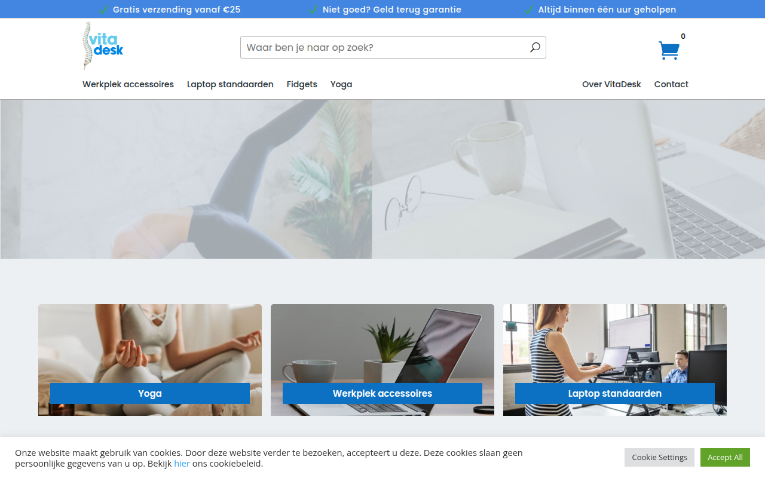Accept all cookies
Viewport: 765px width, 478px height.
tap(725, 457)
